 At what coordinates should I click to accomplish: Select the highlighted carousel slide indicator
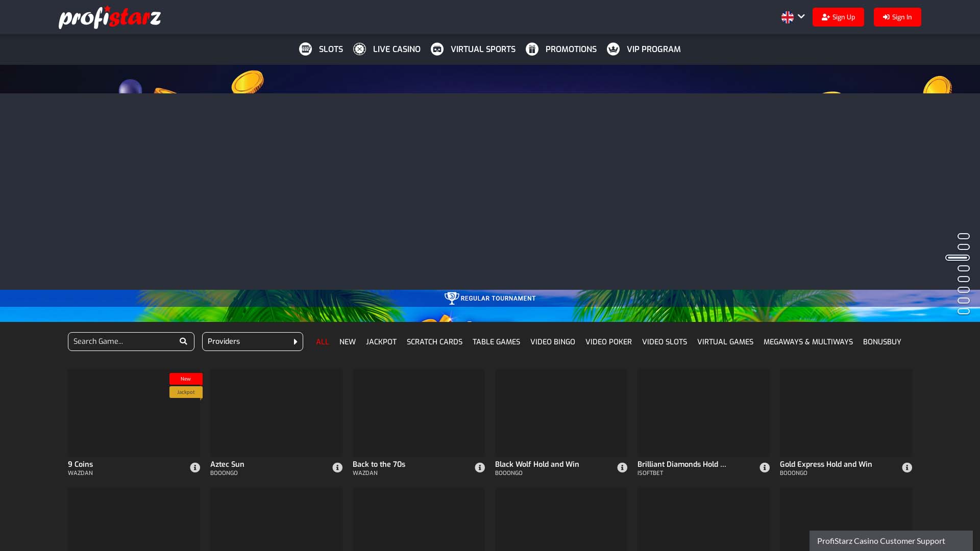(x=958, y=258)
